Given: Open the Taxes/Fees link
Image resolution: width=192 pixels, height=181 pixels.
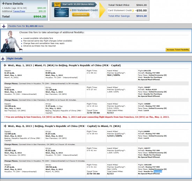Looking at the screenshot, I should 19,11.
